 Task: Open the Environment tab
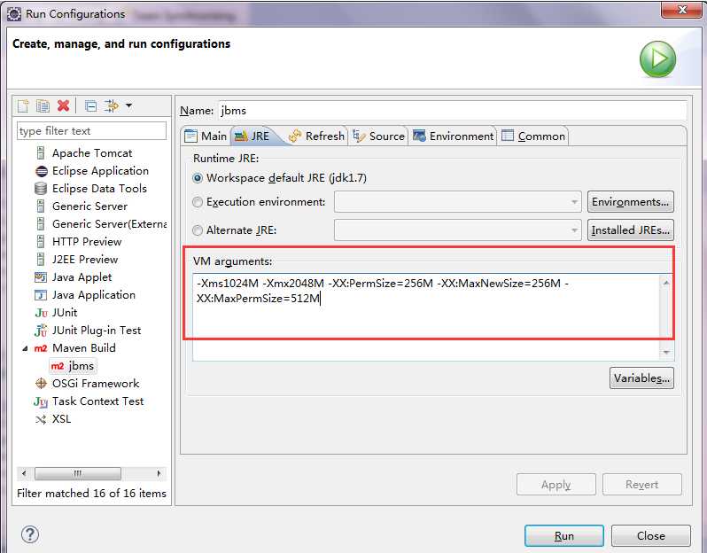[453, 136]
